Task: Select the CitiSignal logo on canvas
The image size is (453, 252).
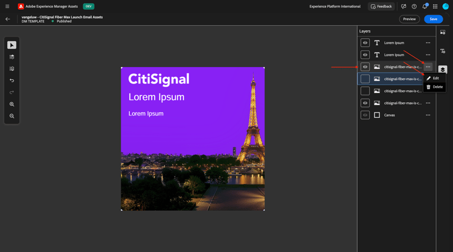Action: tap(159, 79)
